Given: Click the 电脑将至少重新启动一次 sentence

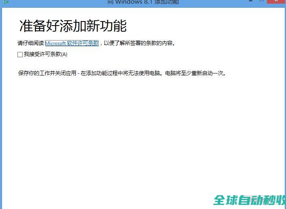Looking at the screenshot, I should click(195, 73).
